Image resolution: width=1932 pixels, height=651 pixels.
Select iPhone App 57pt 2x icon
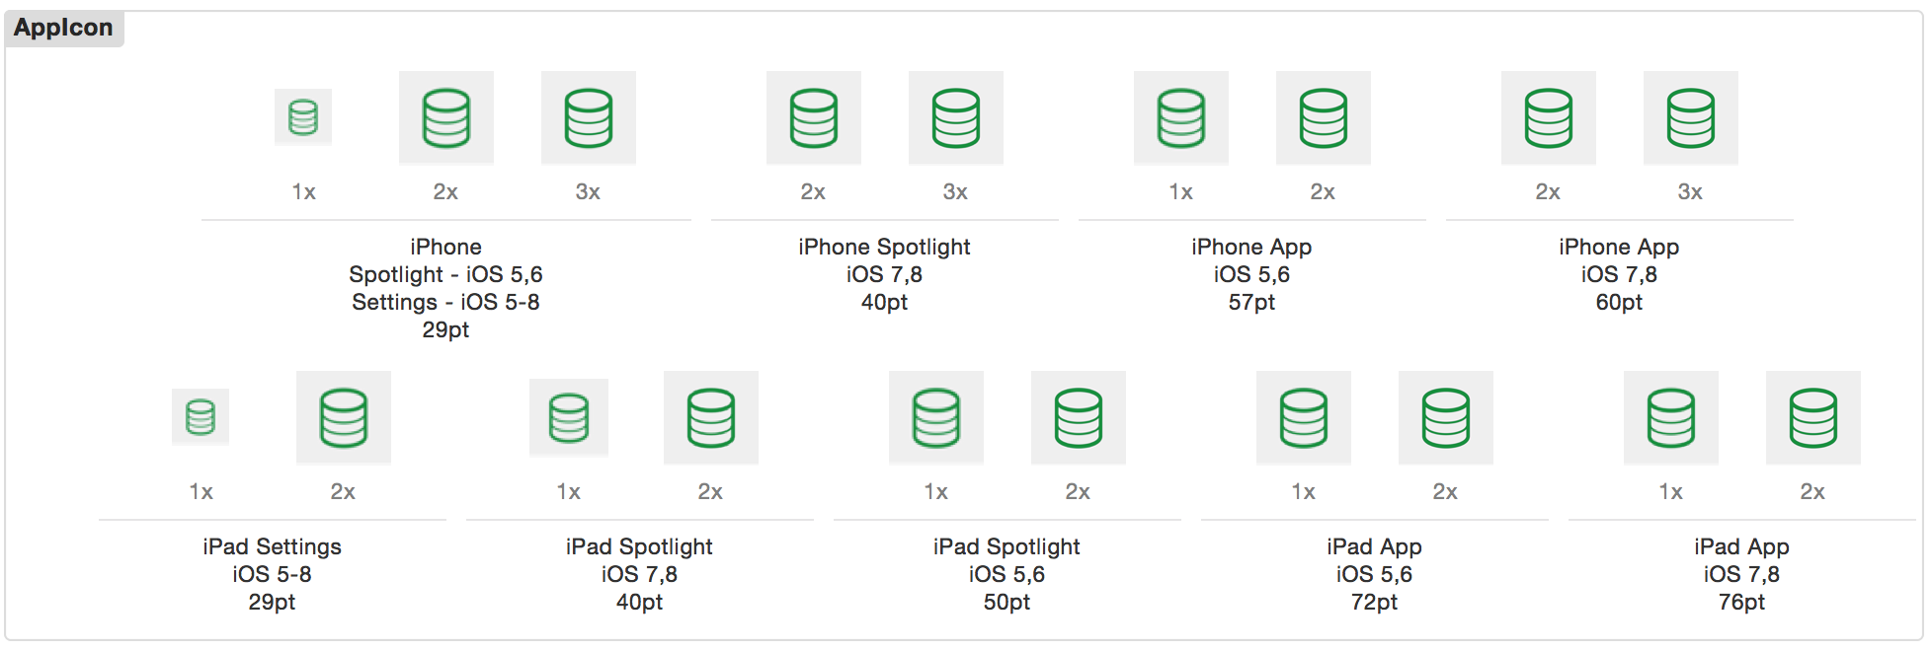[1323, 117]
